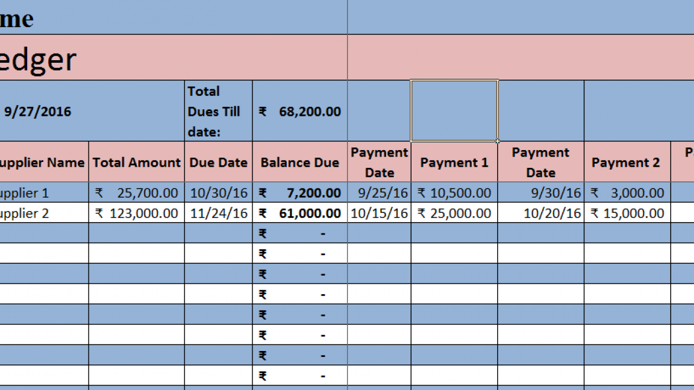Select the 11/24/16 due date cell
694x390 pixels.
[x=219, y=213]
